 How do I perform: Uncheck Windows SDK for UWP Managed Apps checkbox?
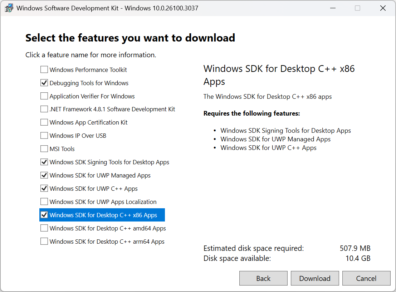tap(44, 175)
